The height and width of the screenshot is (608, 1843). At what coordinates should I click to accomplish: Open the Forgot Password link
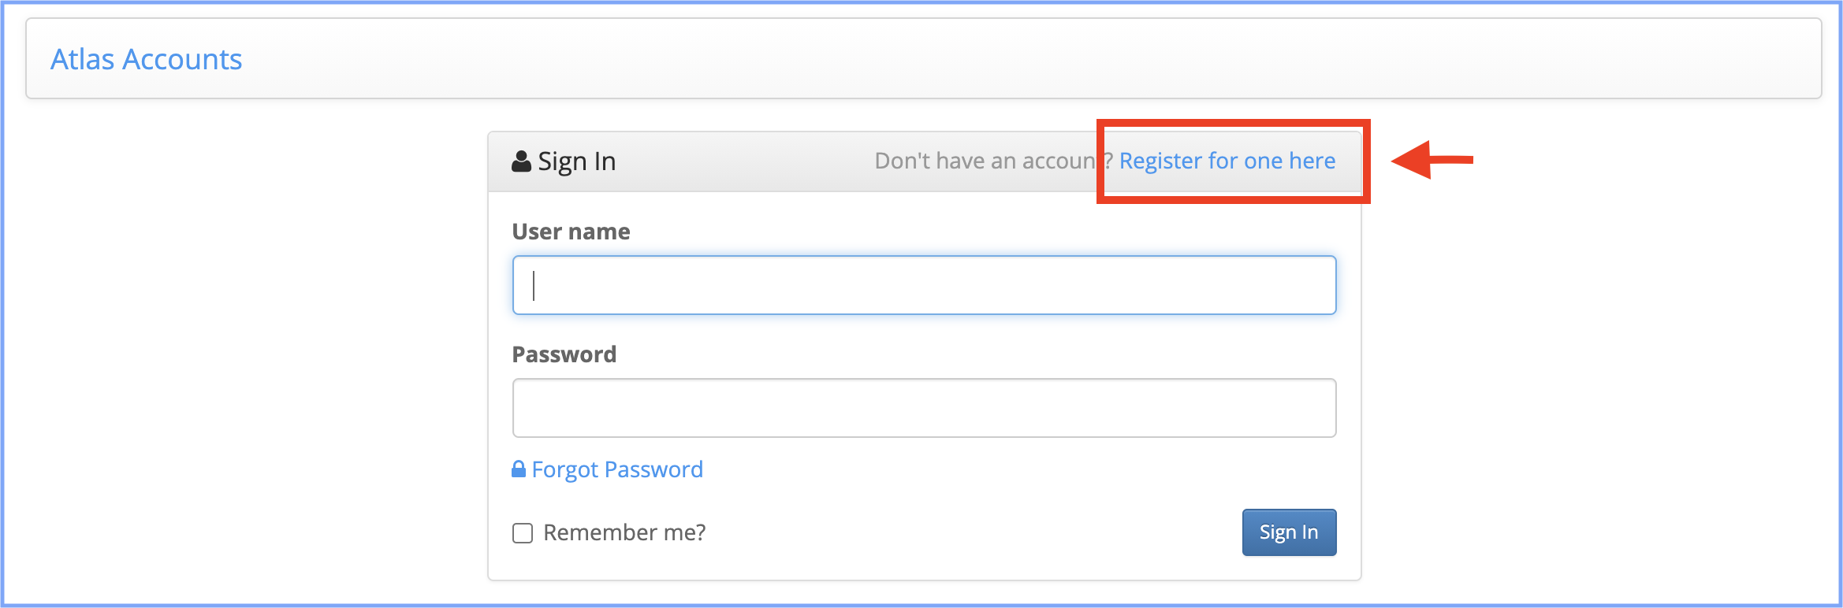coord(617,470)
